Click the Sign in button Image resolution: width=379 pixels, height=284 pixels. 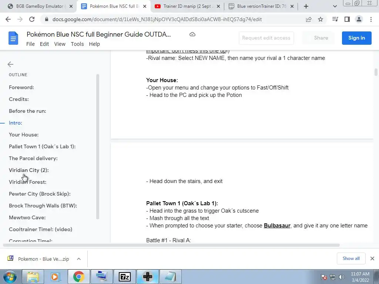point(356,38)
